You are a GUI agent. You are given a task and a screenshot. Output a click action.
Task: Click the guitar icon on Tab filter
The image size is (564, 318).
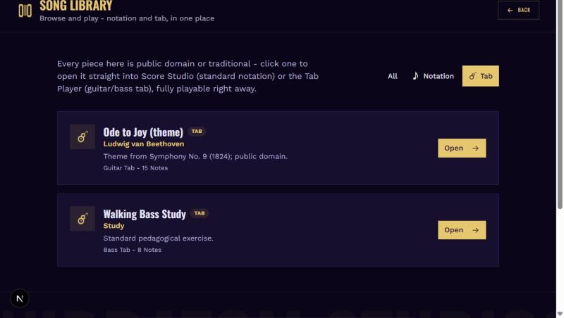click(472, 76)
